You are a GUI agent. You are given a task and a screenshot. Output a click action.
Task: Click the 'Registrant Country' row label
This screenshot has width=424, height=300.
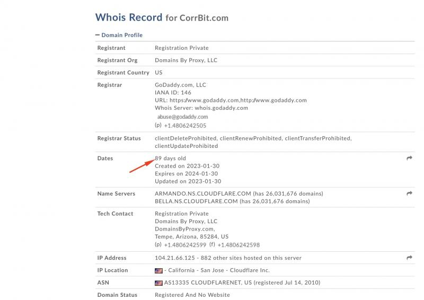[123, 73]
